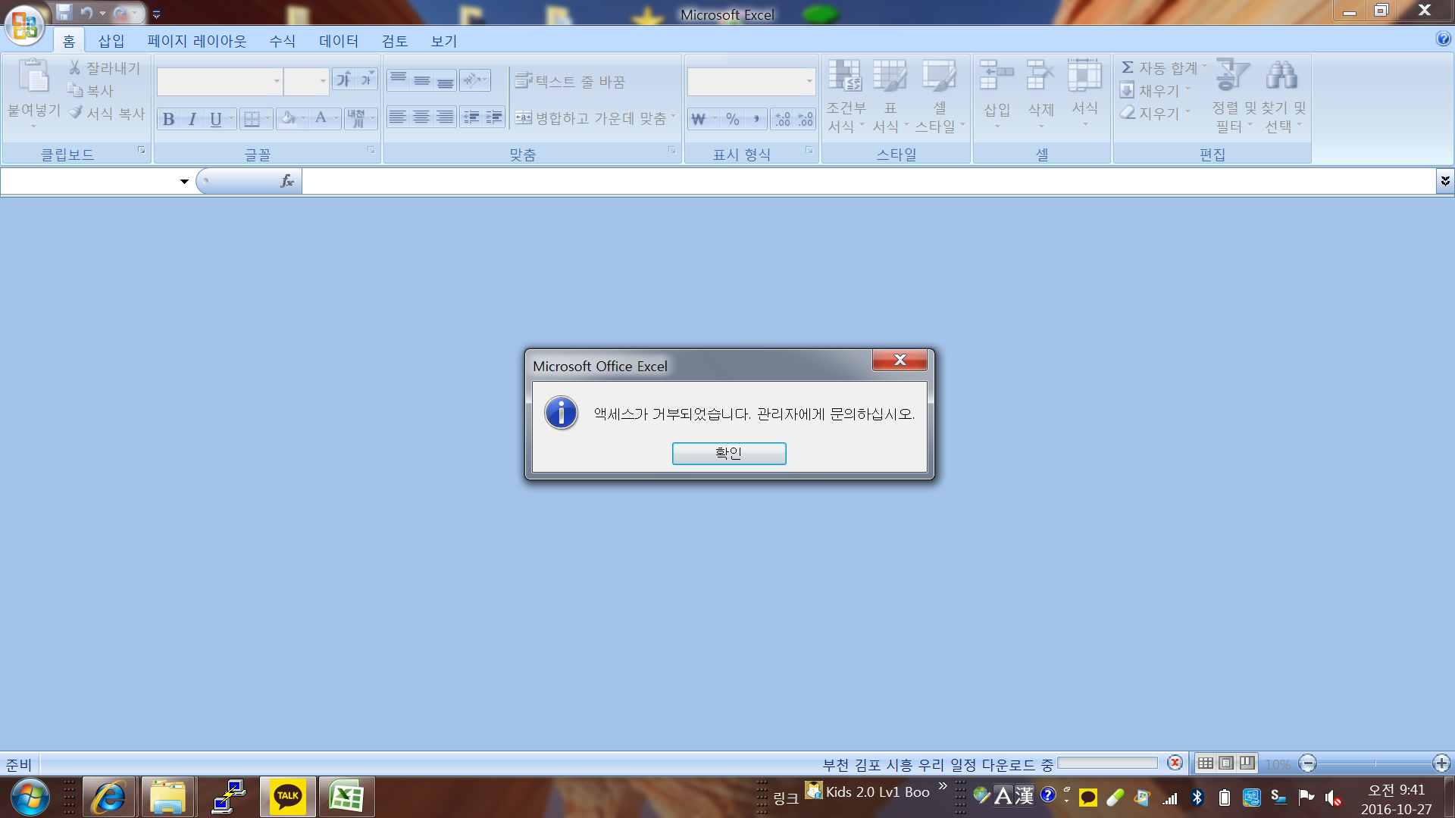This screenshot has height=818, width=1455.
Task: Click the Find and Select binoculars icon
Action: 1281,75
